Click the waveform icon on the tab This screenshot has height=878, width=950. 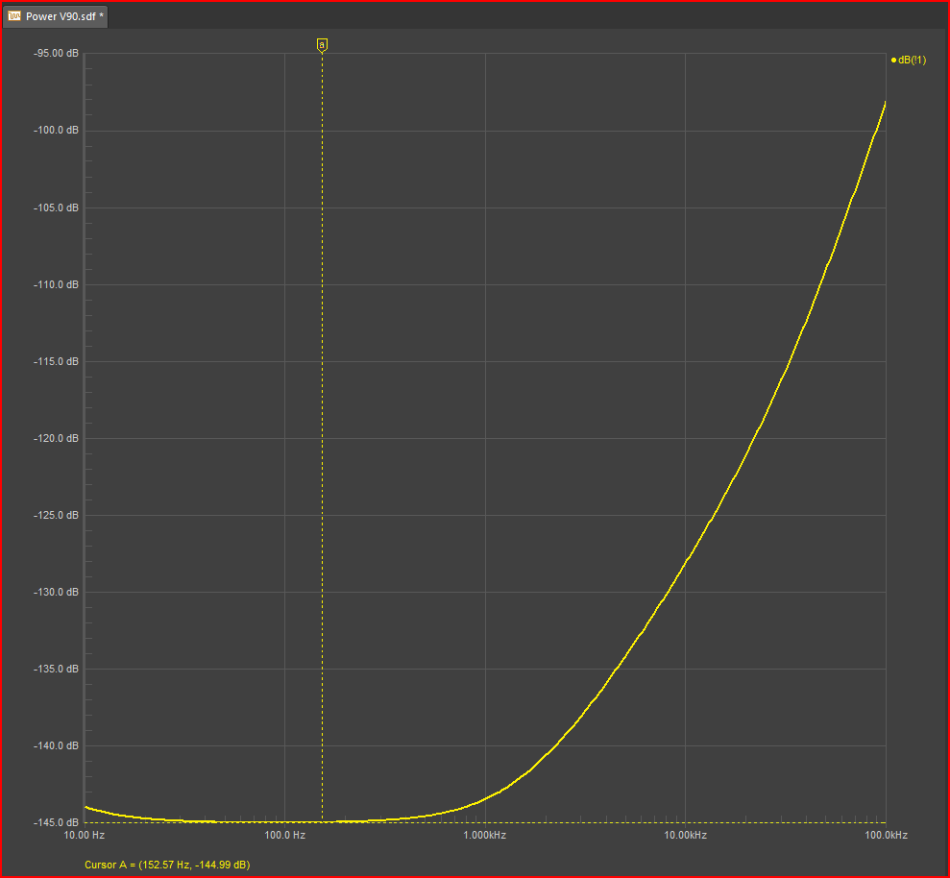pos(14,15)
